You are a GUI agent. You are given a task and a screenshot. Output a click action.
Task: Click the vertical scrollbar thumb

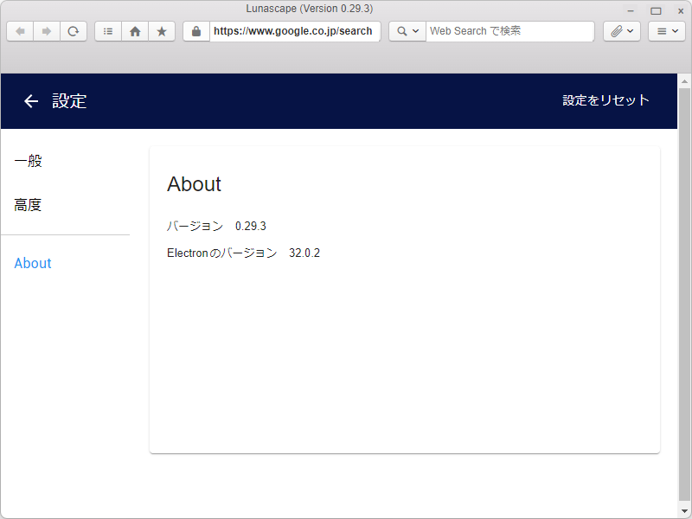[x=684, y=295]
